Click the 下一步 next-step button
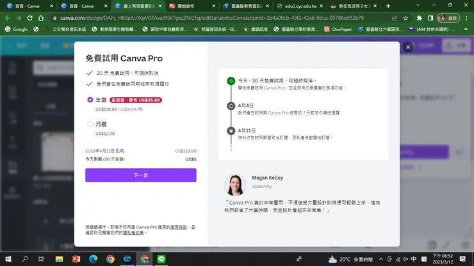Screen dimensions: 474x266 point(140,175)
